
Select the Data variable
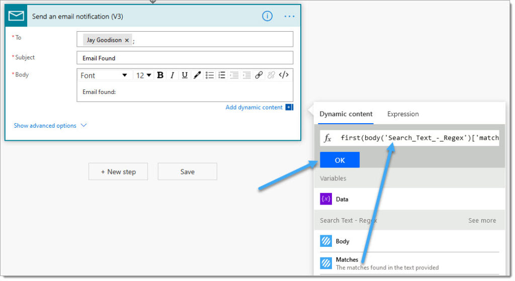coord(409,199)
